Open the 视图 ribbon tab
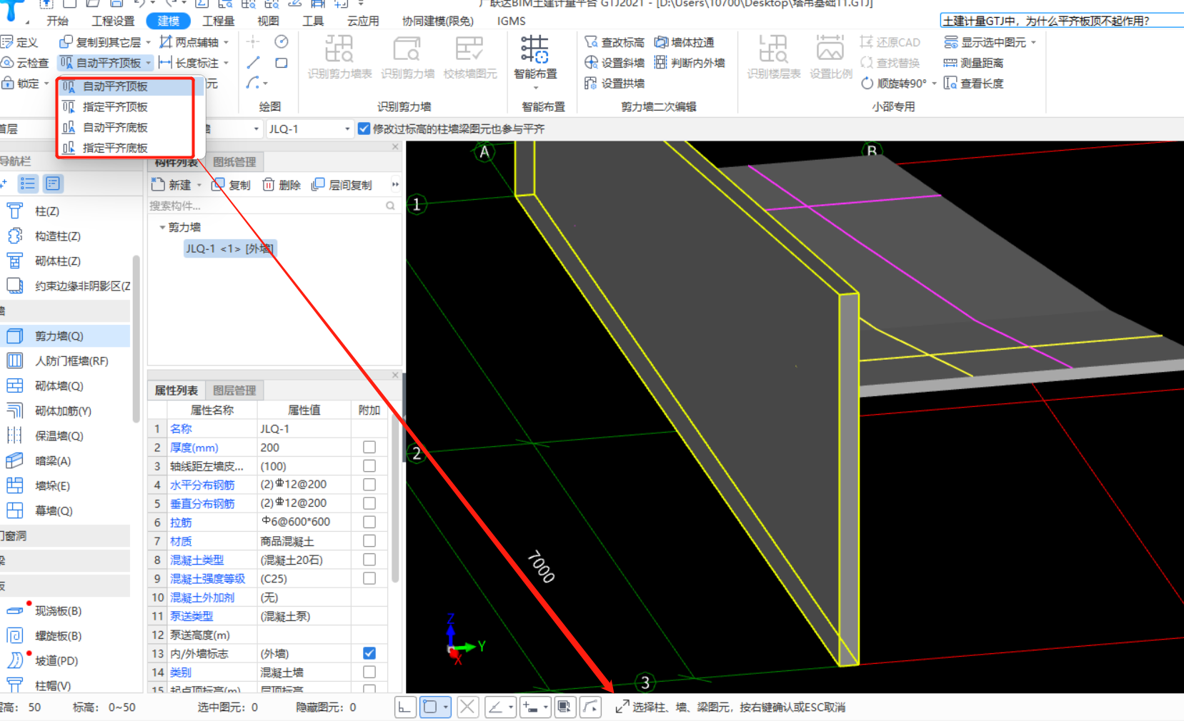This screenshot has height=721, width=1184. 268,21
